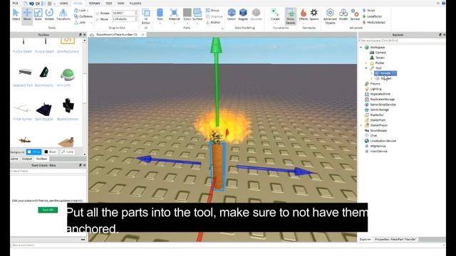Open the Transform tool
The image size is (456, 256).
[63, 14]
